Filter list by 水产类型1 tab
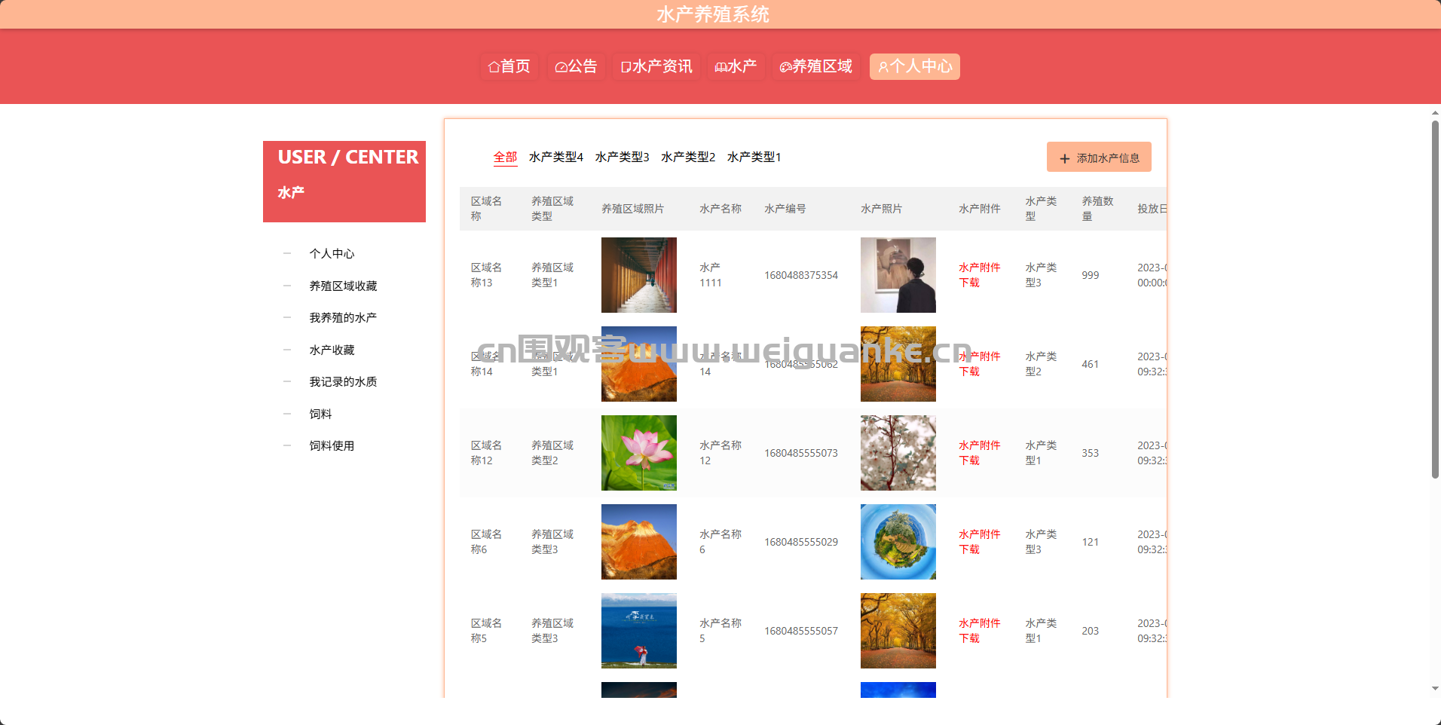The image size is (1441, 725). [x=754, y=157]
